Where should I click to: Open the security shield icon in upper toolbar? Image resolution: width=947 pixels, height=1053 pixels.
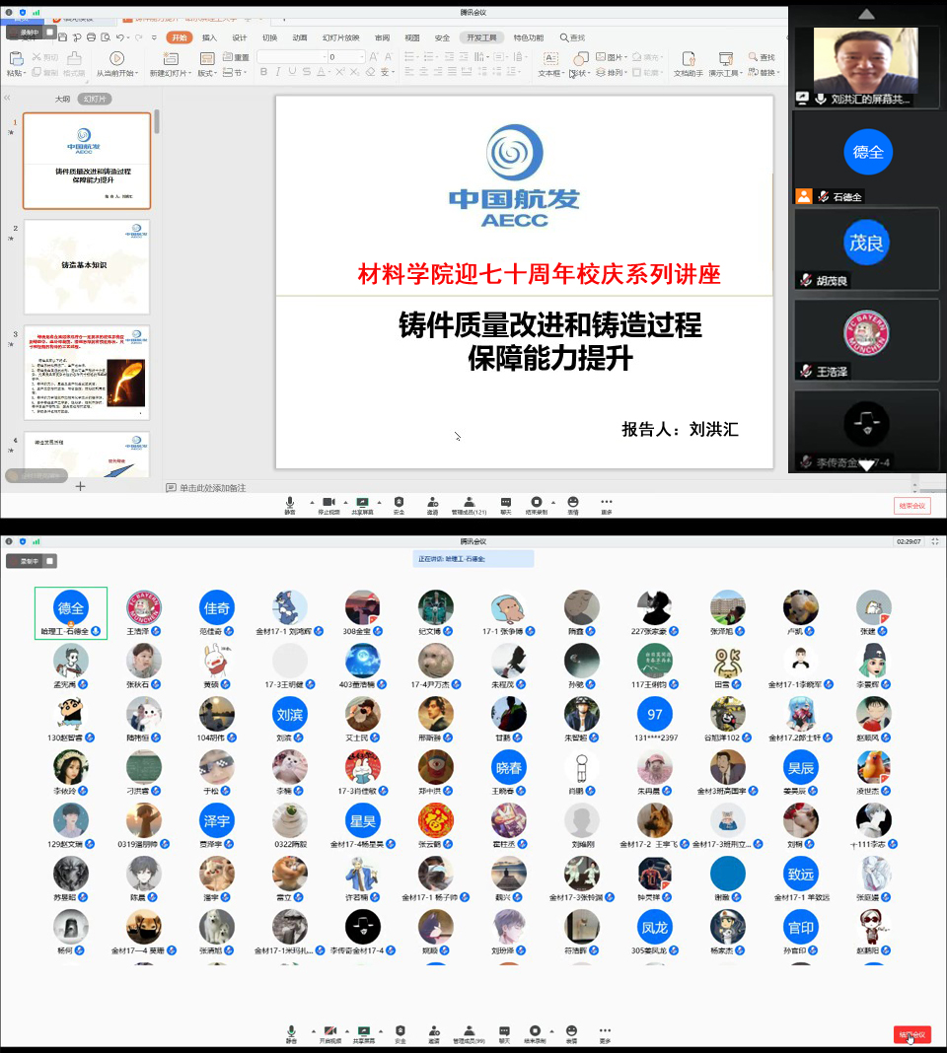click(399, 504)
